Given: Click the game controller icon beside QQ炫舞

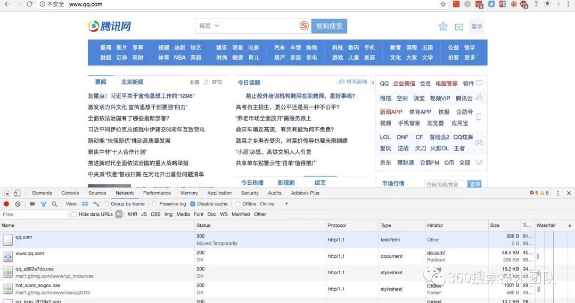Looking at the screenshot, I should [479, 142].
